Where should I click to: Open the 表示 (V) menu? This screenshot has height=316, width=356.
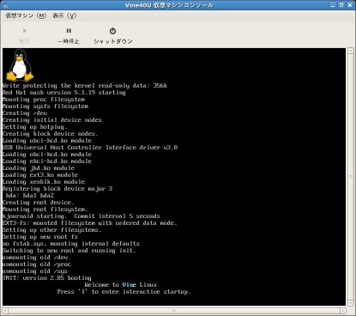pos(64,15)
